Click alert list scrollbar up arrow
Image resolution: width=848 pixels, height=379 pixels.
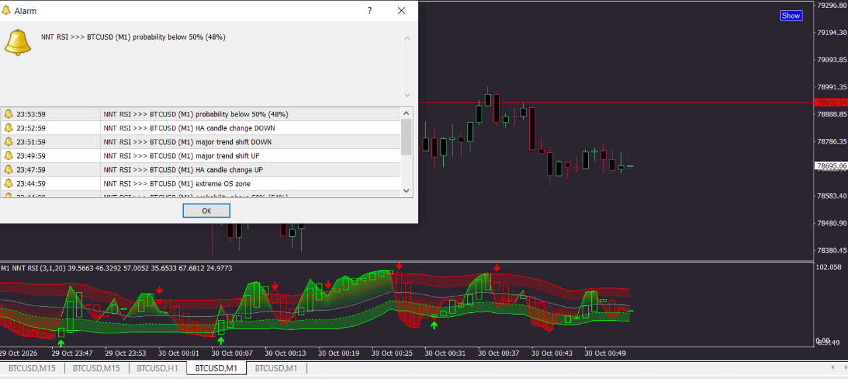(407, 113)
